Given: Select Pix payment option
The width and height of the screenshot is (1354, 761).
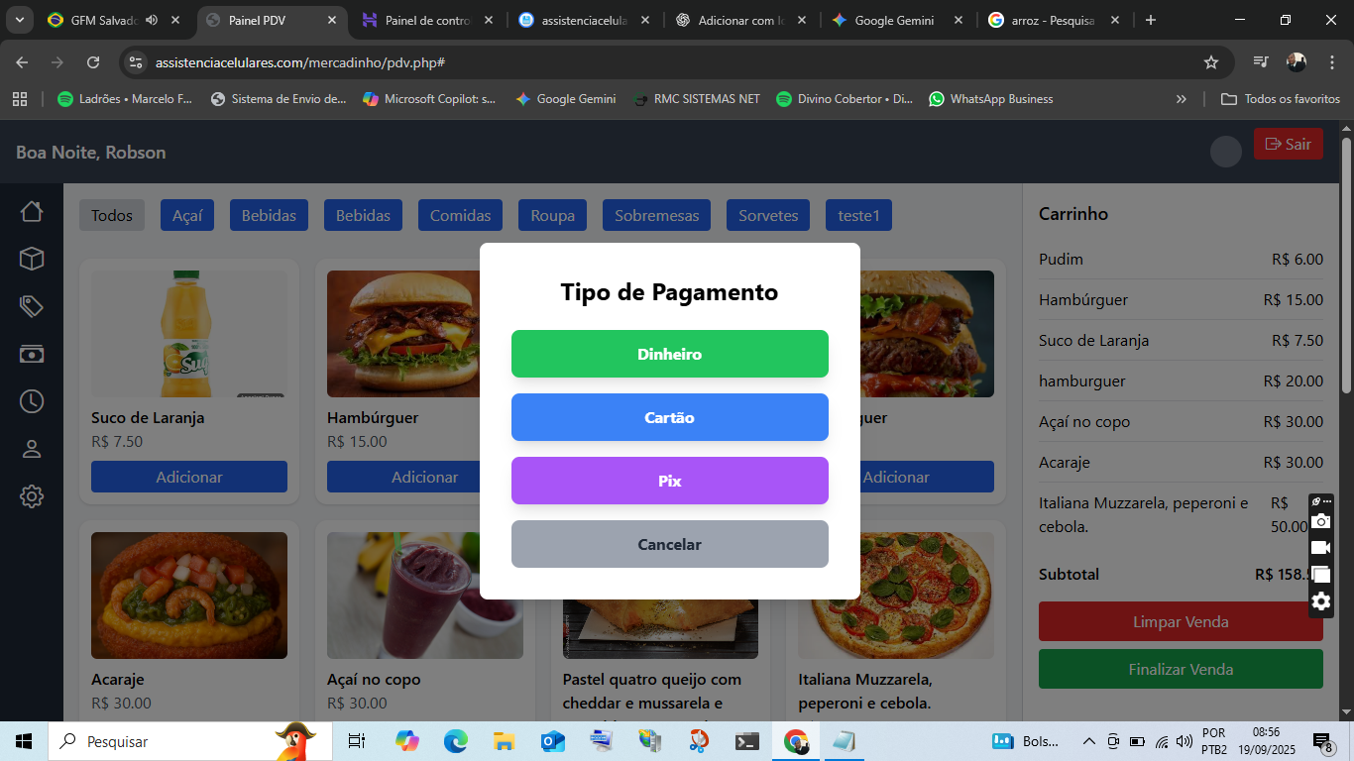Looking at the screenshot, I should [669, 481].
